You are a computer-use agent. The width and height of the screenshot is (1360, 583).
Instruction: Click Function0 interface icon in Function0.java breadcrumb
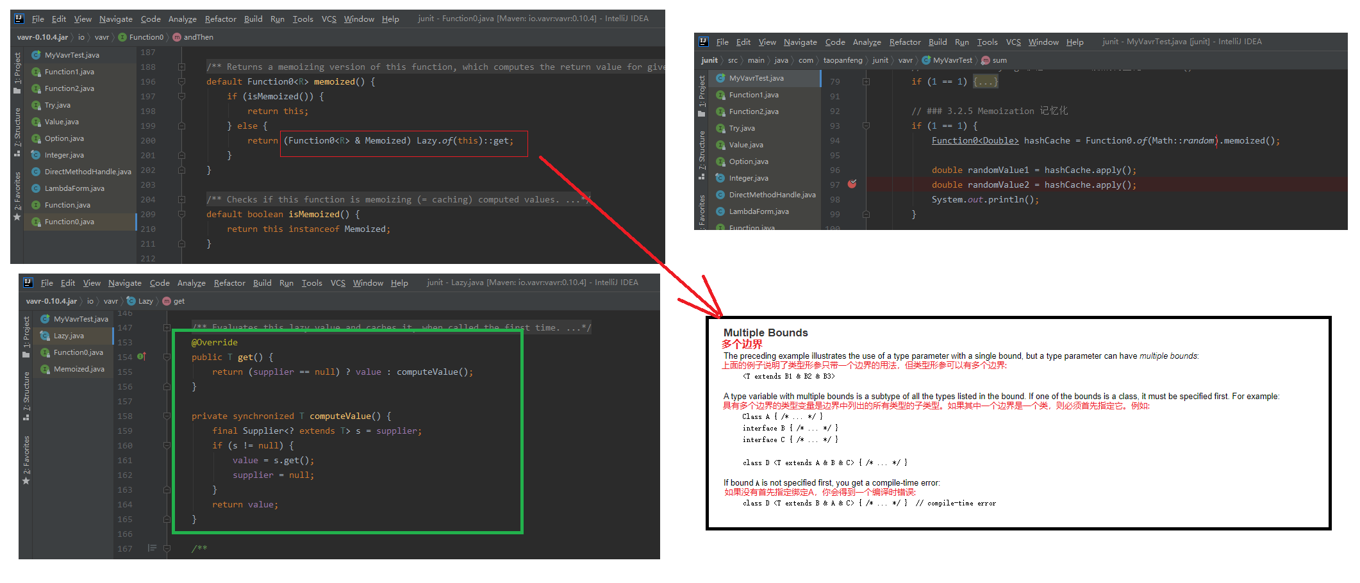[x=122, y=37]
